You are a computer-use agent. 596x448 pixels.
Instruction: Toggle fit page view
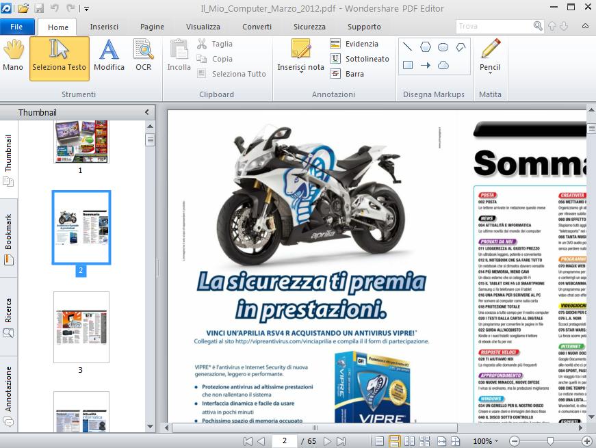point(455,441)
